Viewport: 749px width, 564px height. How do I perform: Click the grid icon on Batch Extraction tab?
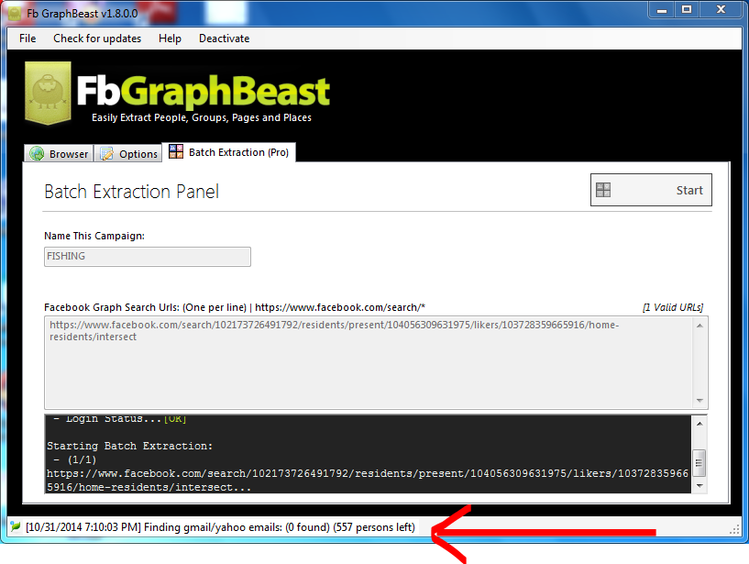(176, 151)
